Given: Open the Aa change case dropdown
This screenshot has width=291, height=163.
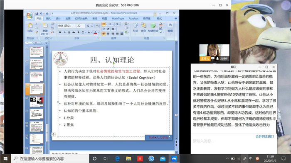Looking at the screenshot, I should click(89, 32).
